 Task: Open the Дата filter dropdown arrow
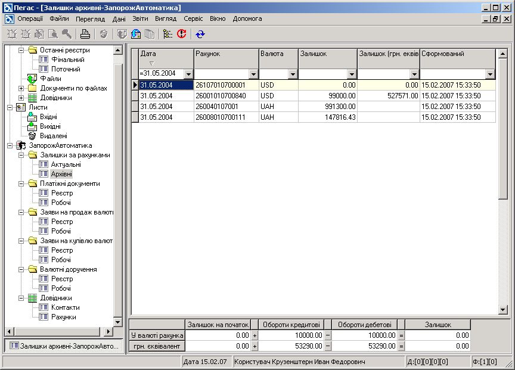pyautogui.click(x=189, y=74)
